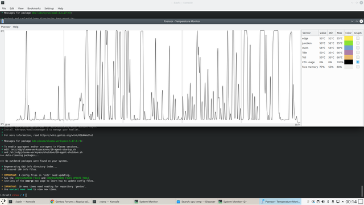The image size is (364, 205).
Task: Sort by the Min column header
Action: (331, 33)
